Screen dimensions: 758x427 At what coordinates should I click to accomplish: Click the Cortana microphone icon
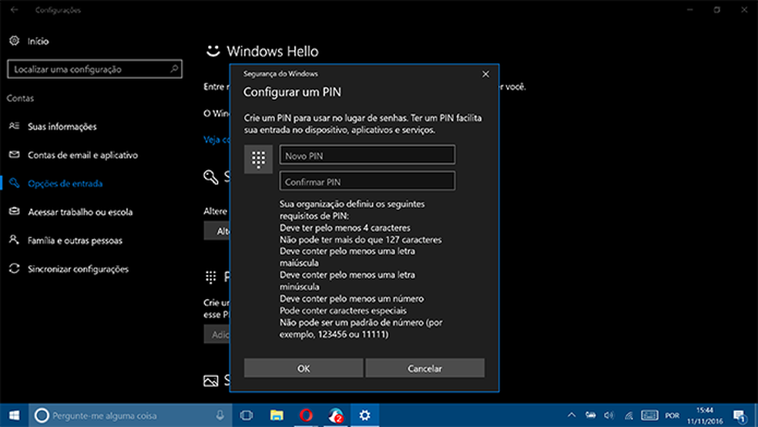tap(220, 415)
